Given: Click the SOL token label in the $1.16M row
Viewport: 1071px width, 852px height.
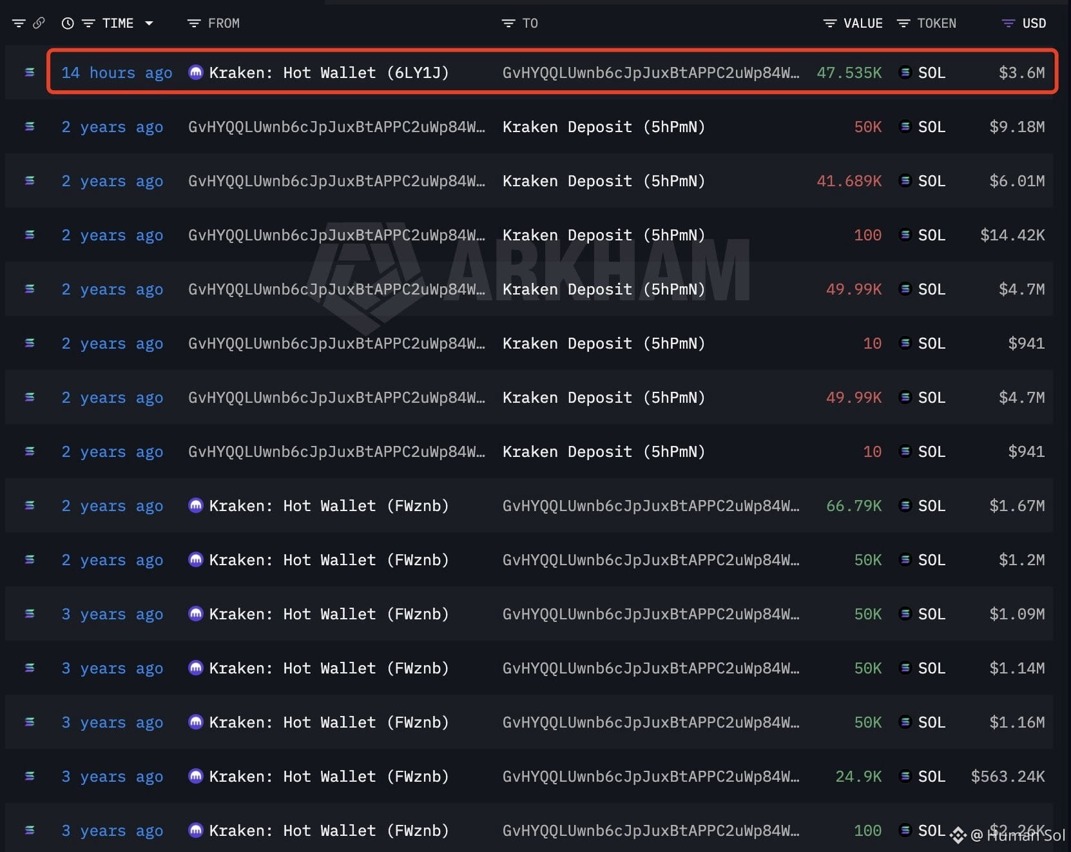Looking at the screenshot, I should (x=932, y=722).
